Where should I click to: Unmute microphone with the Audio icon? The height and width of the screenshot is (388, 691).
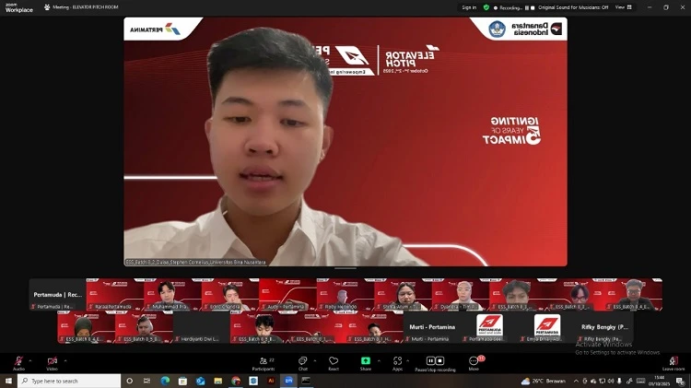click(18, 360)
